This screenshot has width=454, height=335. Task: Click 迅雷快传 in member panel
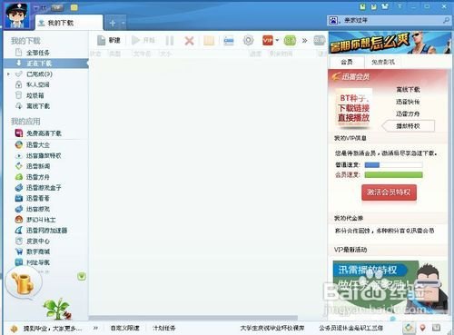(x=408, y=102)
